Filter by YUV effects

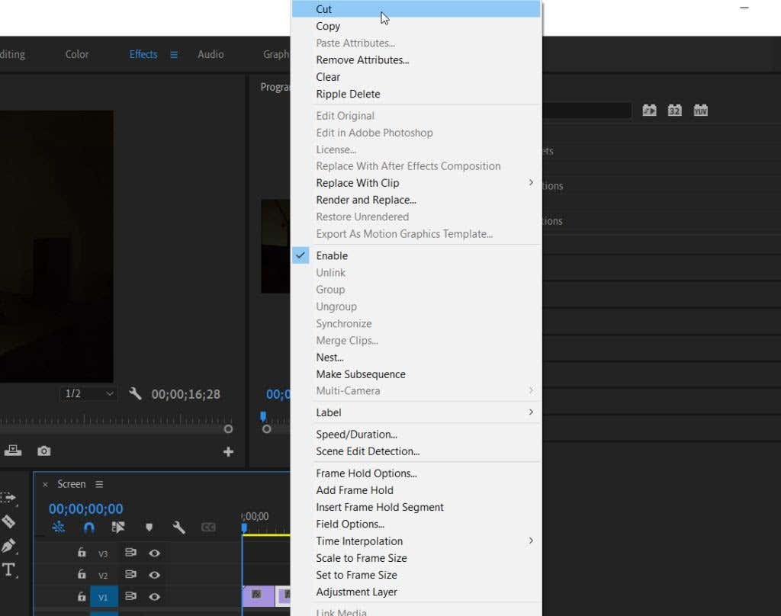700,111
